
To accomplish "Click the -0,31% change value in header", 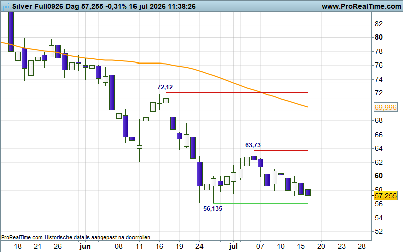I will (116, 6).
